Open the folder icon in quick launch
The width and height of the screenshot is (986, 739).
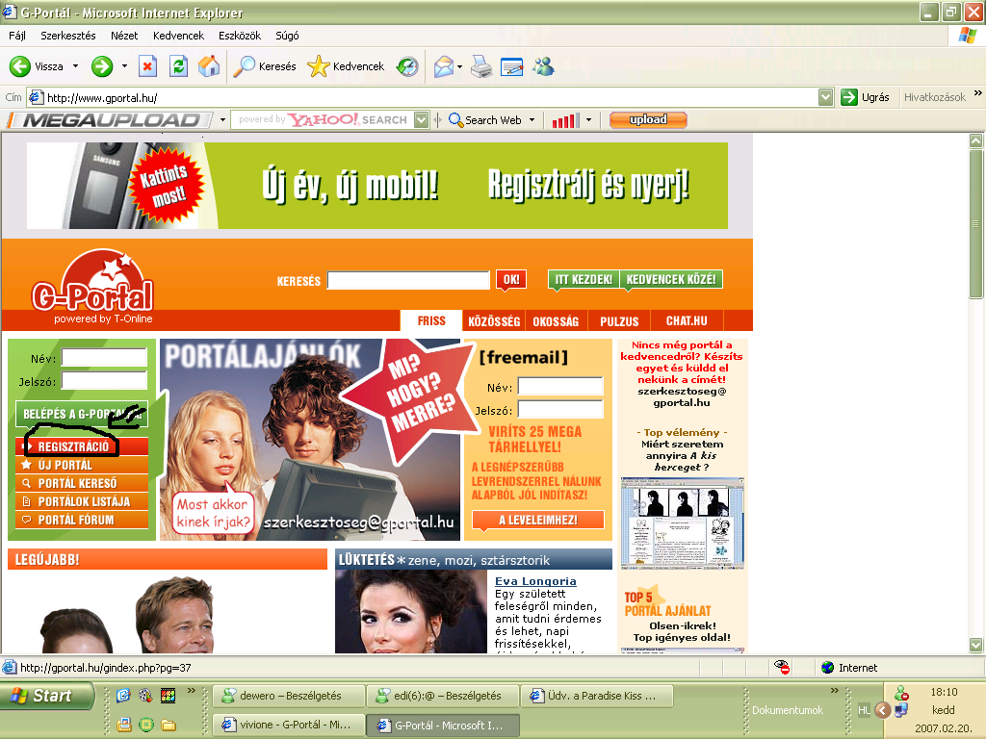click(168, 726)
